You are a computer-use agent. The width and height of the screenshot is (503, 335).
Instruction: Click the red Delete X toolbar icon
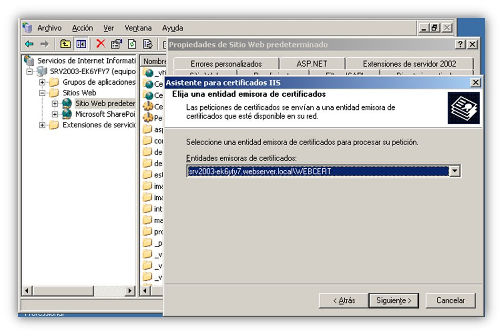click(101, 43)
